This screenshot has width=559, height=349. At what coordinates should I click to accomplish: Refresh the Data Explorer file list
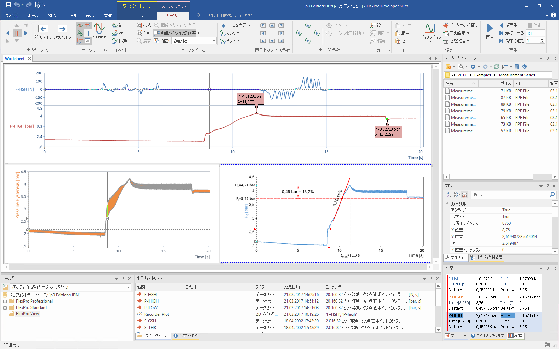(496, 67)
